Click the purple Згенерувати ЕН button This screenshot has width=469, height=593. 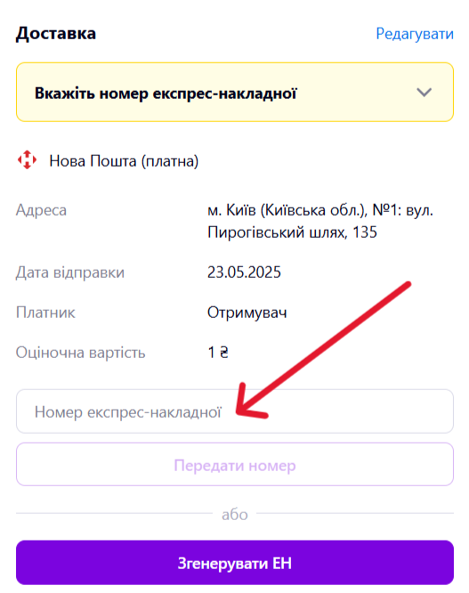[x=235, y=563]
